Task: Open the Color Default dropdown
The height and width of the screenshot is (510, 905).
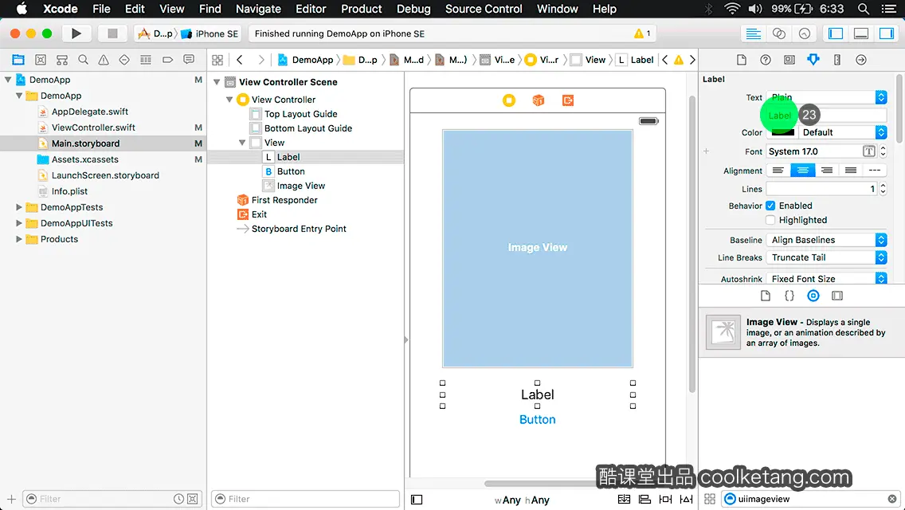Action: click(x=843, y=132)
